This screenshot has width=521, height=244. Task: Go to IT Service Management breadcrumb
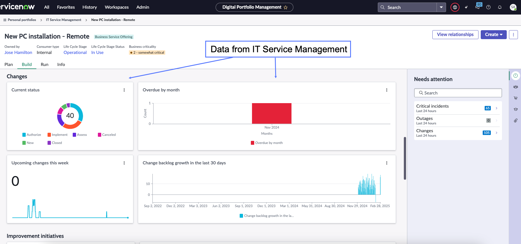point(63,20)
